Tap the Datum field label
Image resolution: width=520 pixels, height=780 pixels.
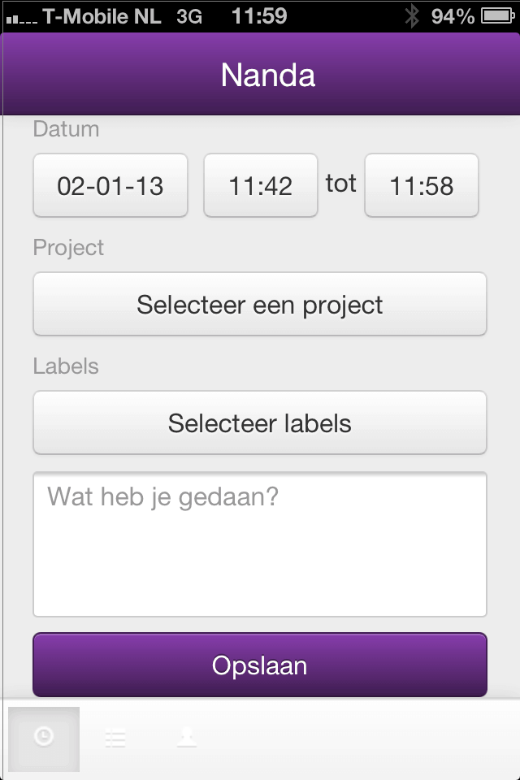(x=66, y=129)
